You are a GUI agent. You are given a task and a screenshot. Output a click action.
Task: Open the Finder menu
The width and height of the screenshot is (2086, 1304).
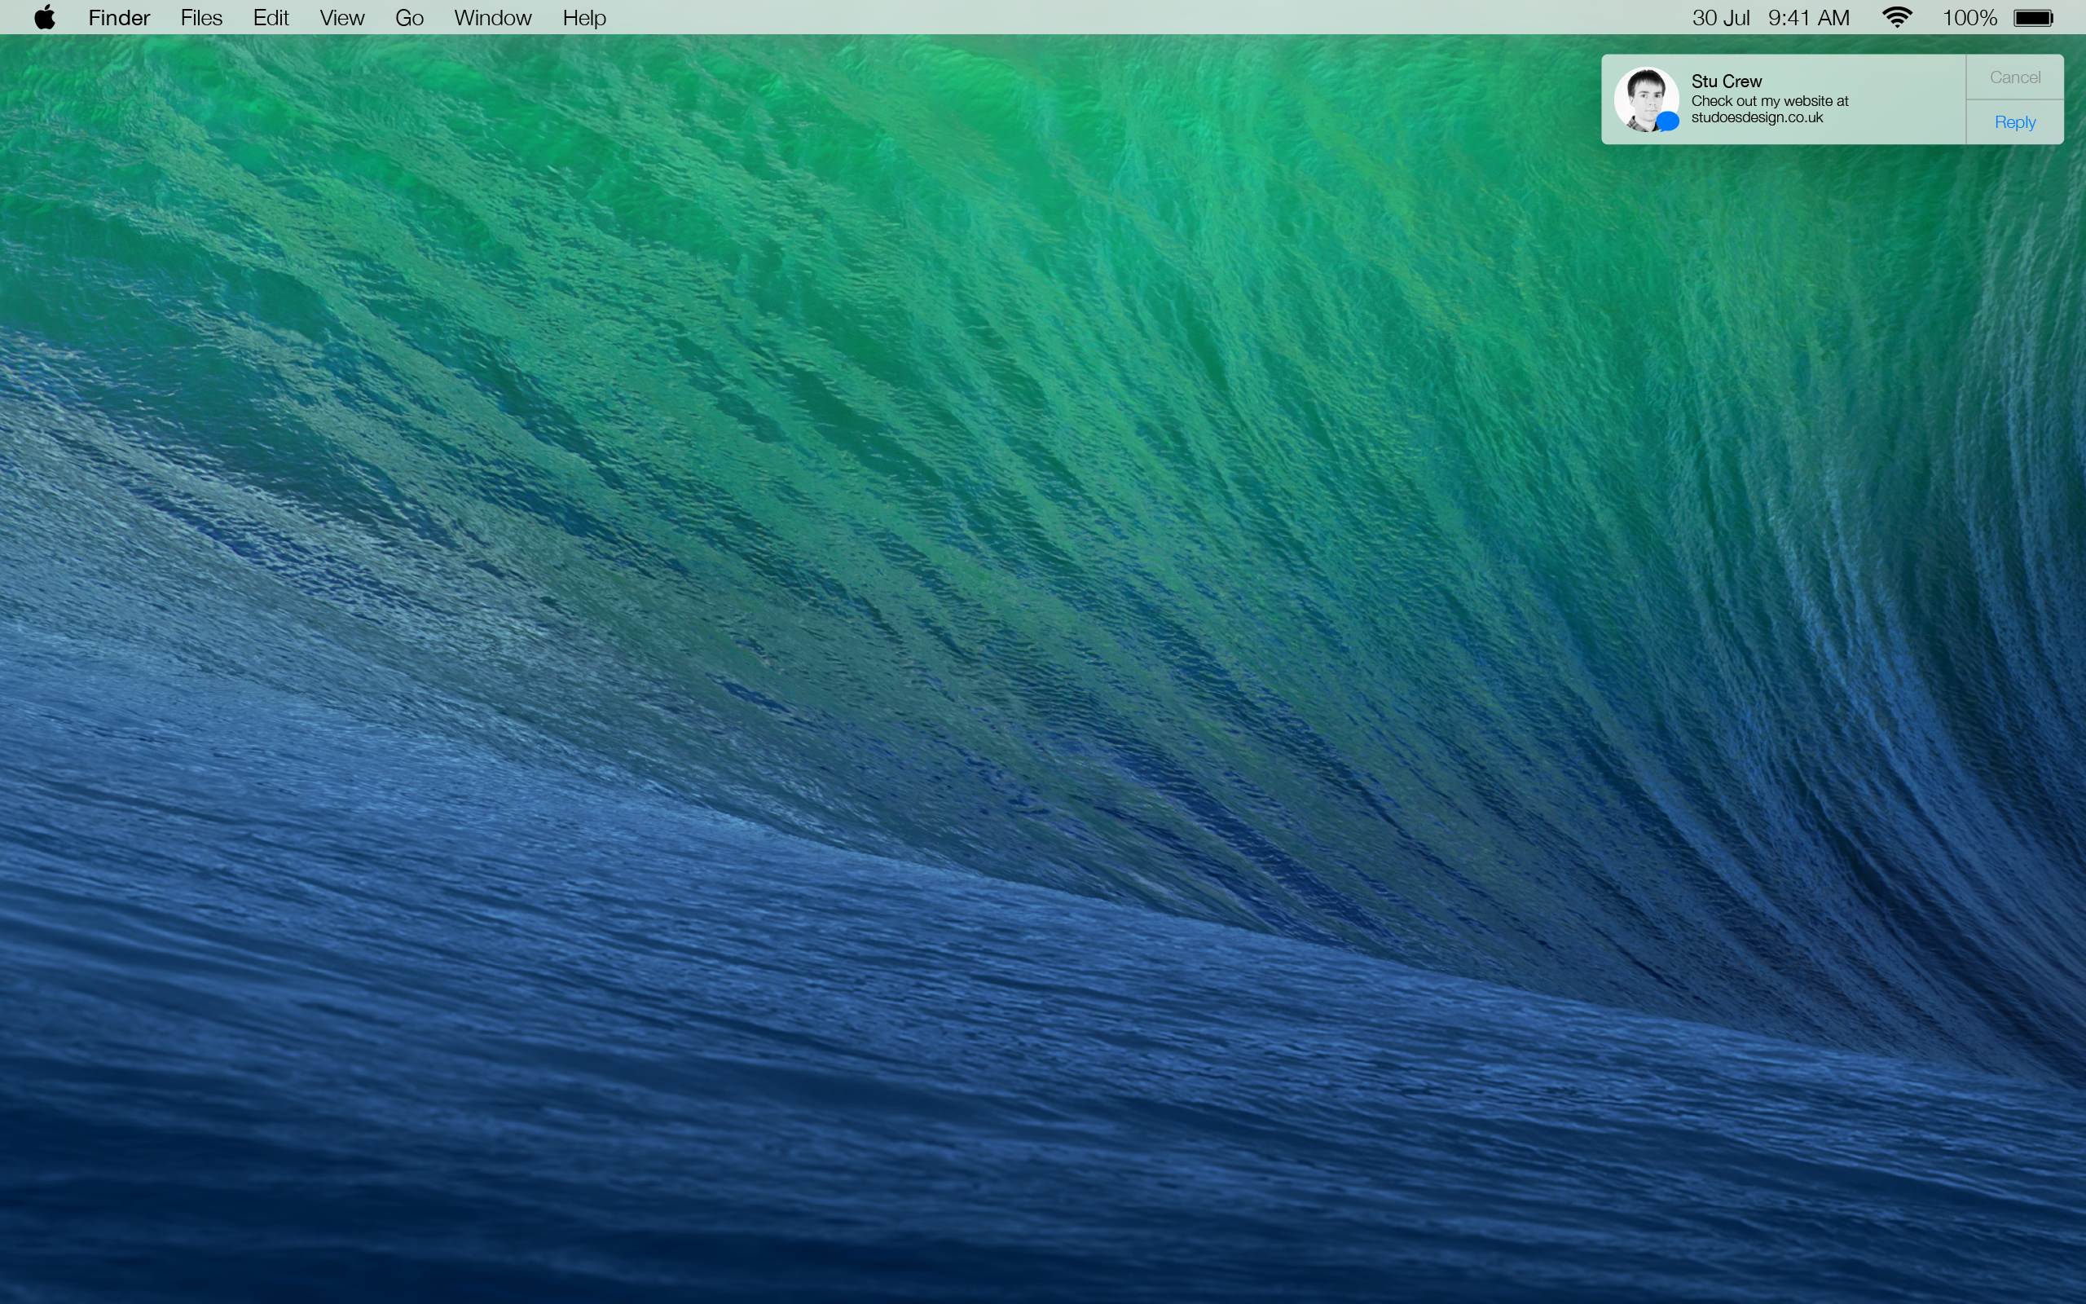click(x=119, y=17)
